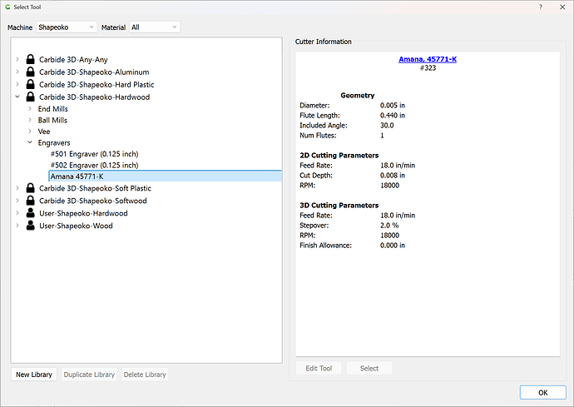Click the lock icon for Carbide 3D-Shapeoko-Softwood
Image resolution: width=574 pixels, height=407 pixels.
[x=31, y=201]
